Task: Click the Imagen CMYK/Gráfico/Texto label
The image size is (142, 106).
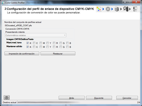Action: coord(20,39)
